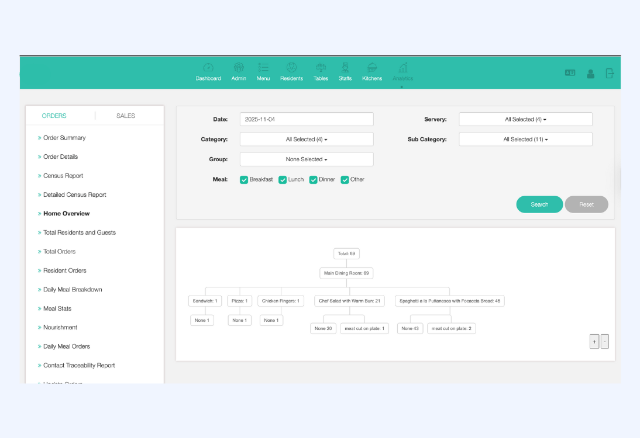
Task: Open the Menu icon in top bar
Action: pyautogui.click(x=263, y=68)
